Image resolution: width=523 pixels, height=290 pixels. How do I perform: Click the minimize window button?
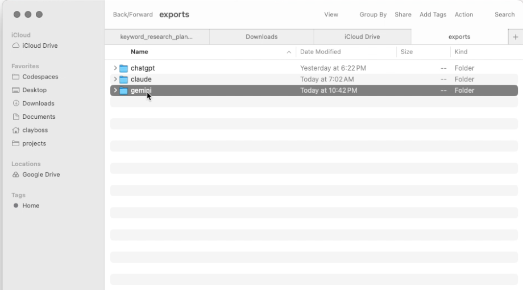pyautogui.click(x=28, y=14)
